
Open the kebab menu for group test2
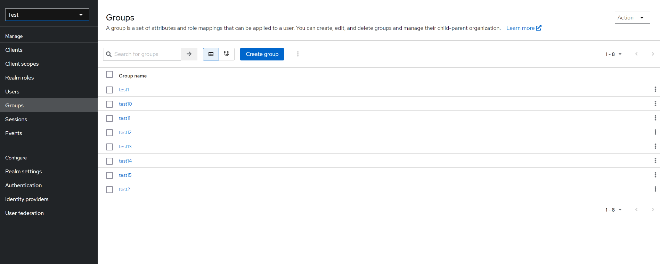tap(655, 189)
